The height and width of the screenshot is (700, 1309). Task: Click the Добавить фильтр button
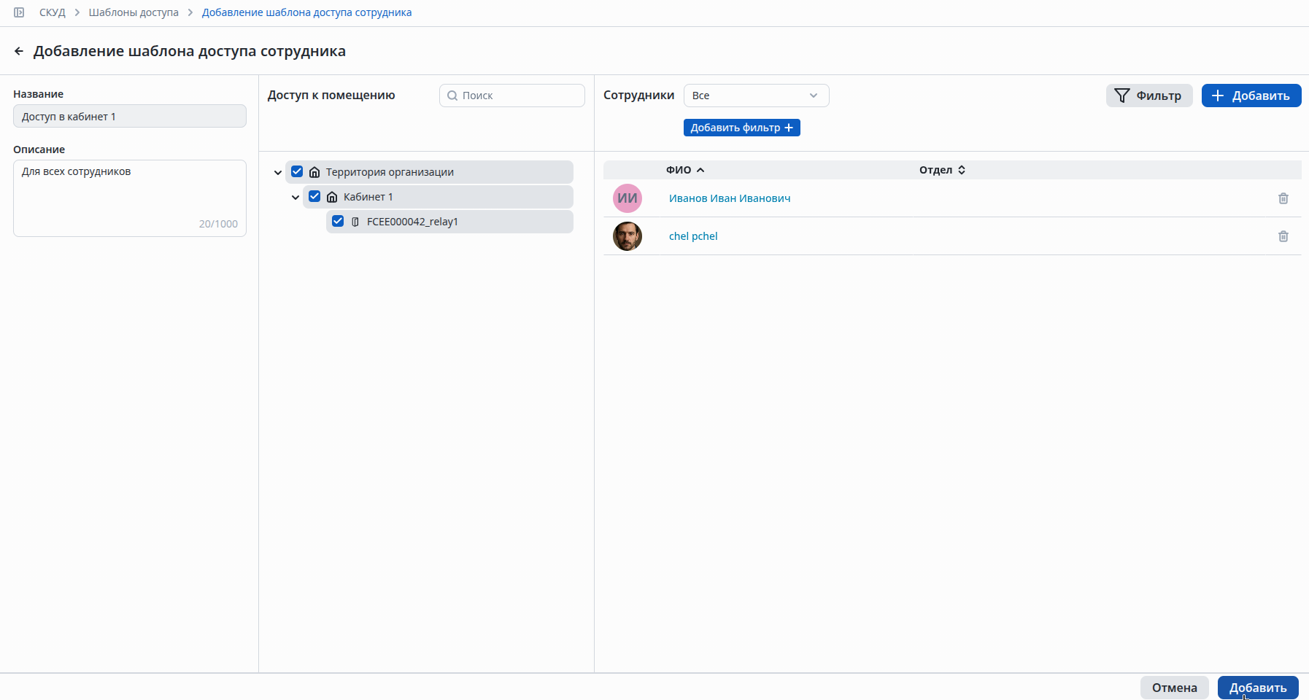click(742, 128)
